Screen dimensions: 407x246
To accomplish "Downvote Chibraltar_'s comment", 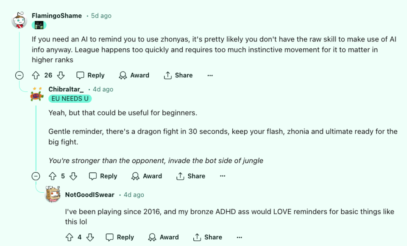I will [x=73, y=176].
